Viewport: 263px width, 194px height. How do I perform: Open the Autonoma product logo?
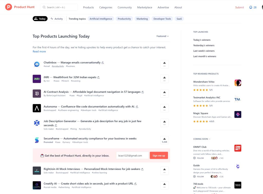click(x=37, y=108)
